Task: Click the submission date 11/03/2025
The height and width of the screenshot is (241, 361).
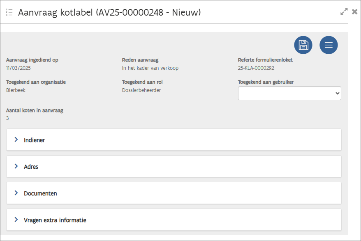Action: [x=19, y=68]
